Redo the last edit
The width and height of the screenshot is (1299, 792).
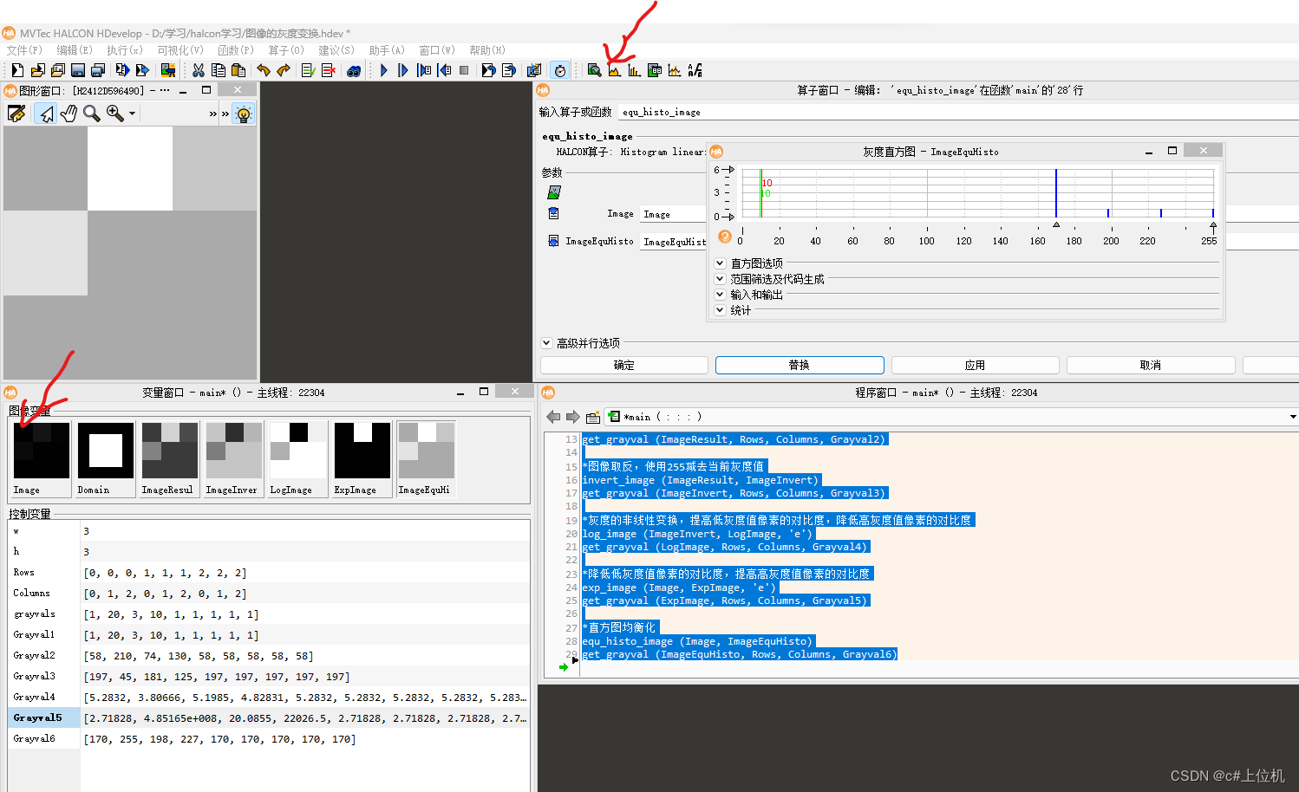(284, 70)
